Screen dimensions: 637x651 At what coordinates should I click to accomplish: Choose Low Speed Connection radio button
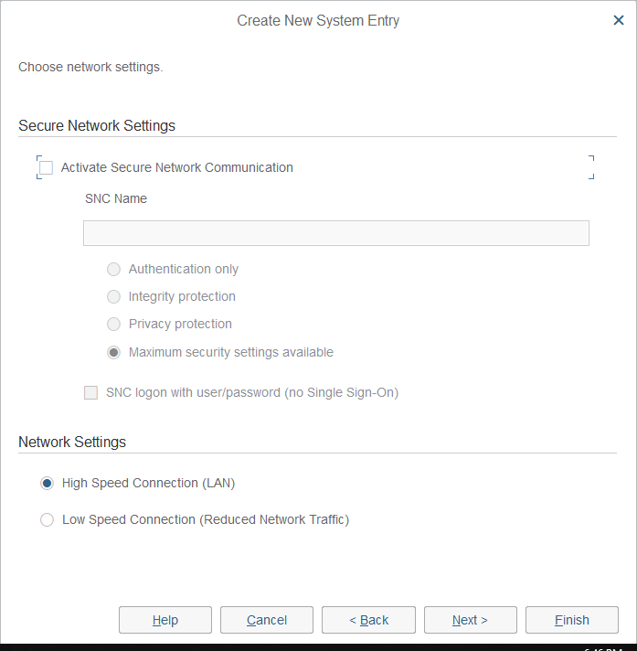click(47, 520)
